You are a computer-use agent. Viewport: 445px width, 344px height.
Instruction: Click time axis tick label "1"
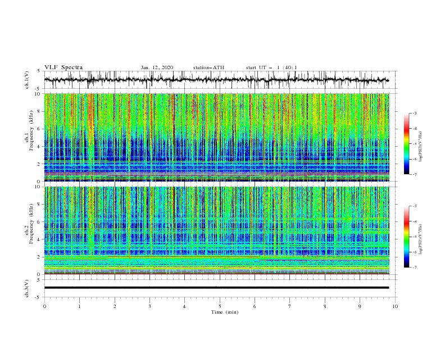tap(79, 306)
